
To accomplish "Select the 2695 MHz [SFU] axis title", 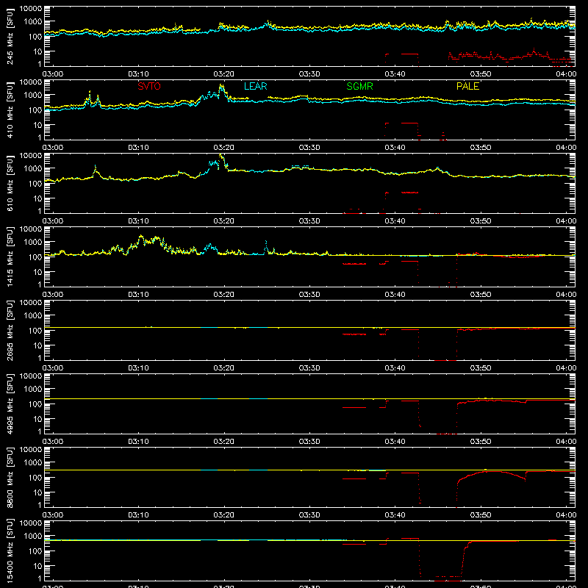I will point(10,330).
